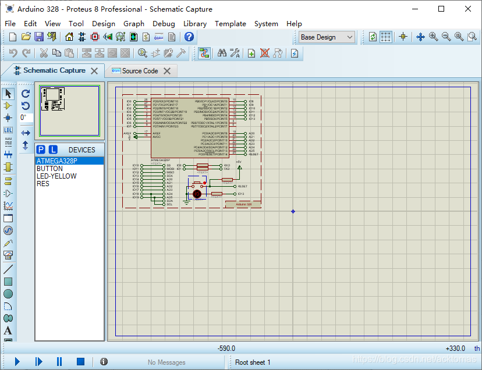482x370 pixels.
Task: Select the 2D graphics line tool
Action: tap(8, 269)
